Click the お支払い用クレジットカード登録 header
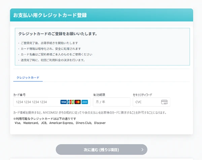The image size is (202, 160). 50,15
